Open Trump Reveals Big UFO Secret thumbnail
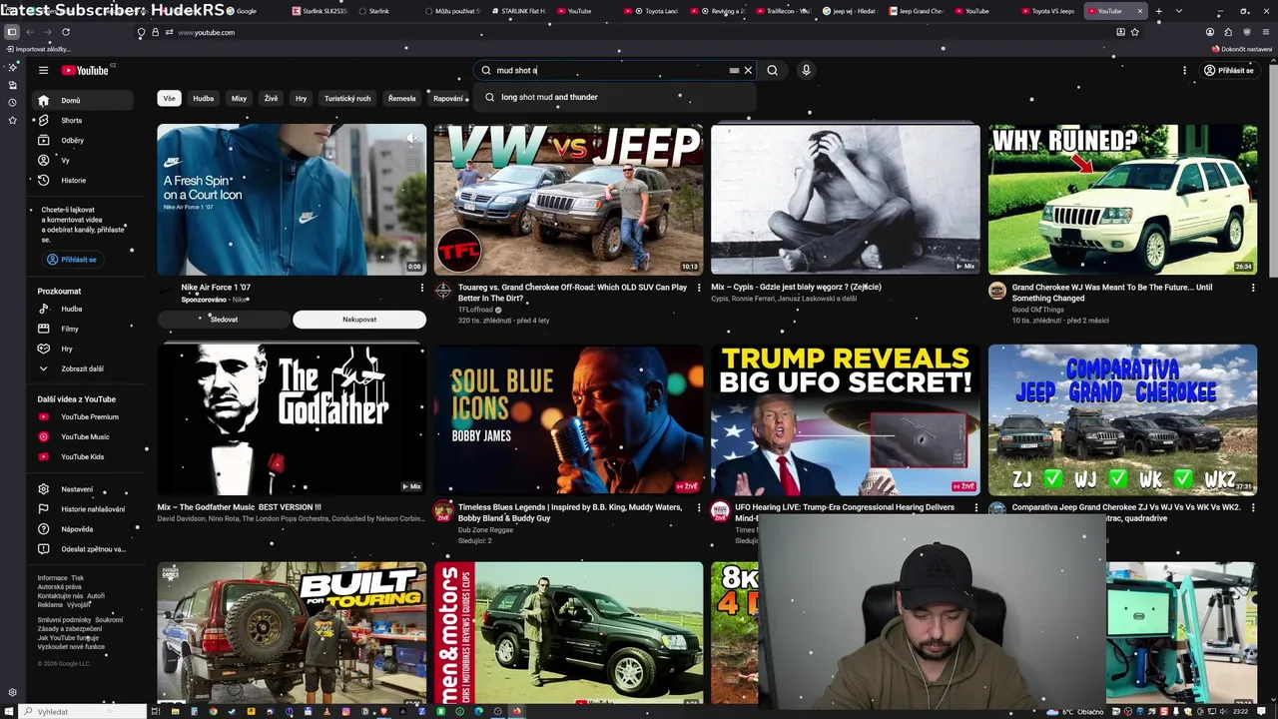The image size is (1278, 719). 845,419
